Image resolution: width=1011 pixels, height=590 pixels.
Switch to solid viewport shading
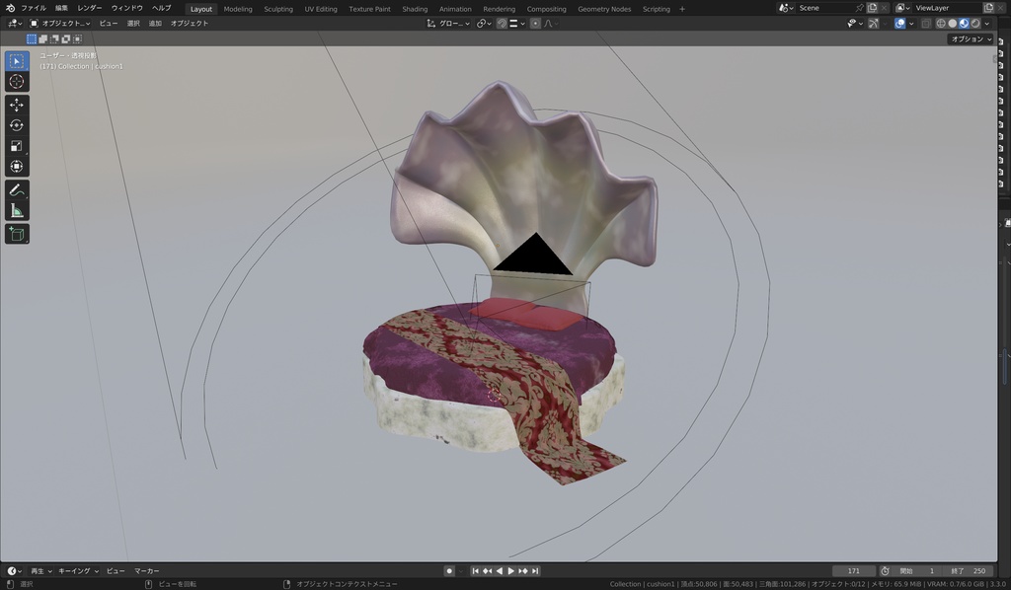point(953,24)
